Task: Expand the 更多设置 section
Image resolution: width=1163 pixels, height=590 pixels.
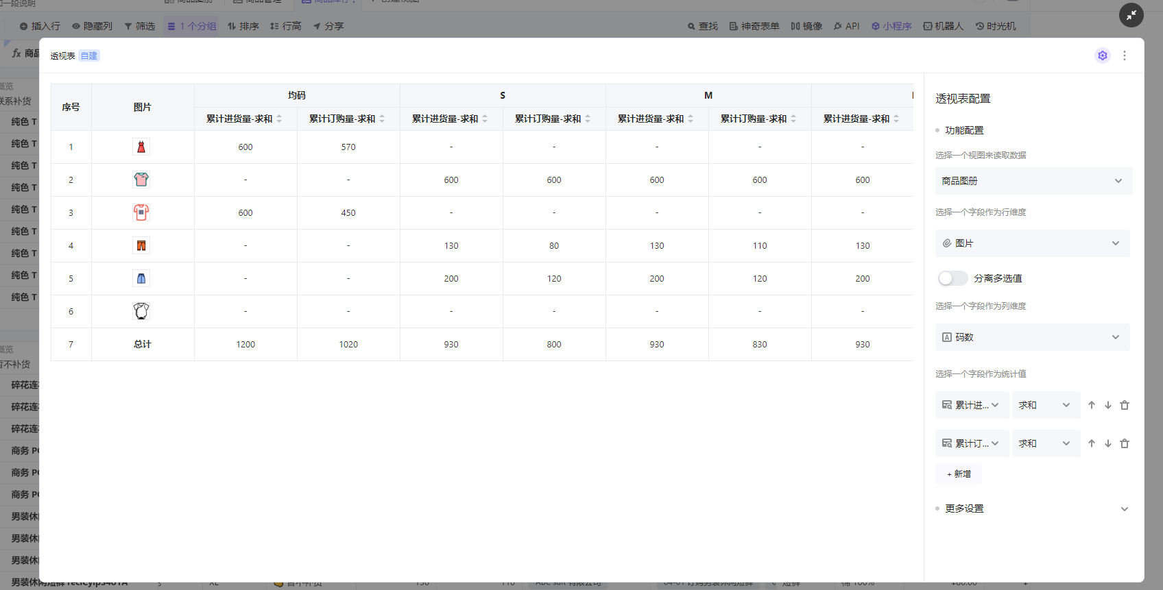Action: pos(1124,508)
